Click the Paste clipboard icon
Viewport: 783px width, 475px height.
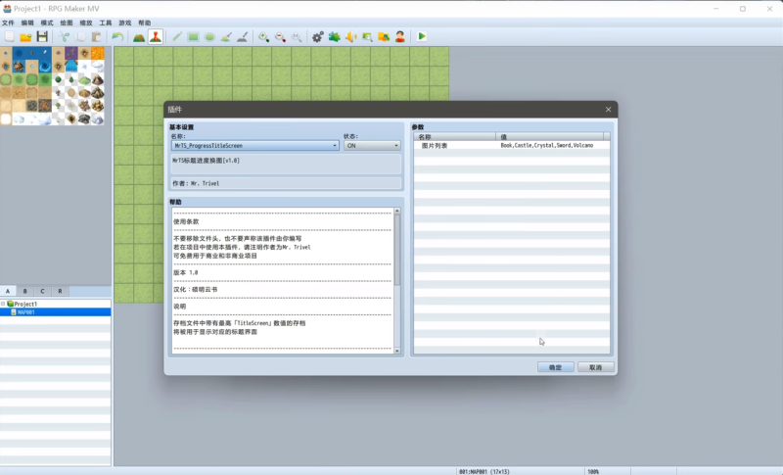click(x=97, y=36)
